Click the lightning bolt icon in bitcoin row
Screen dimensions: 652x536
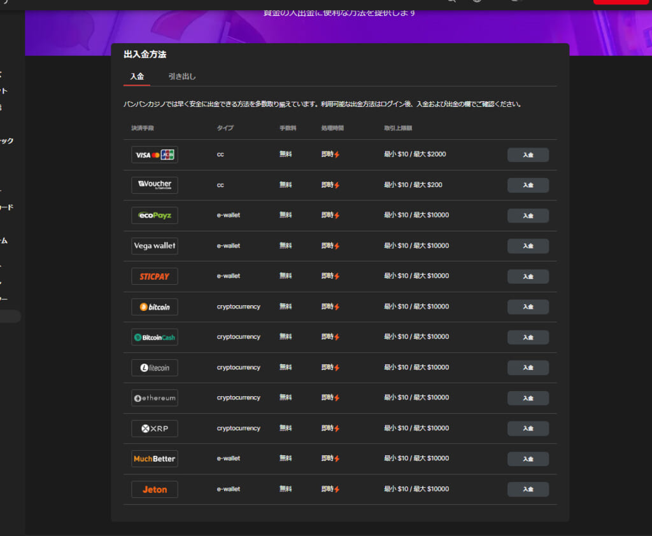(x=337, y=307)
